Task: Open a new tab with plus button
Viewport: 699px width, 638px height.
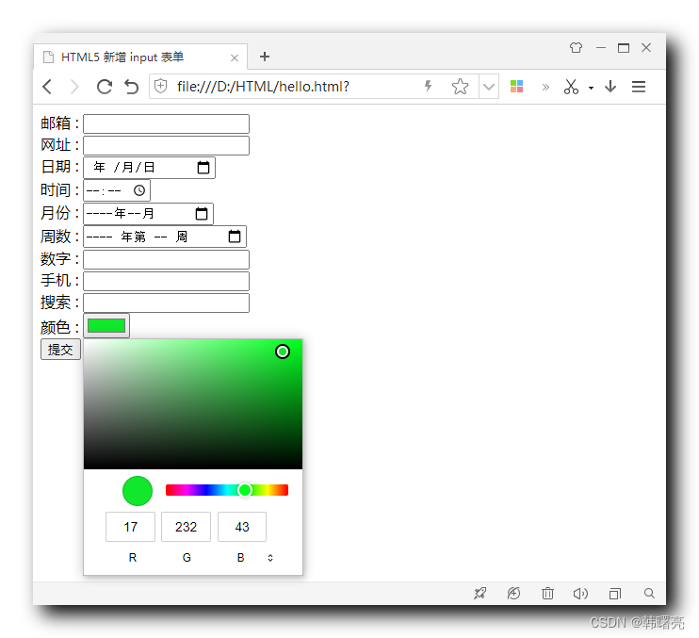Action: [x=265, y=57]
